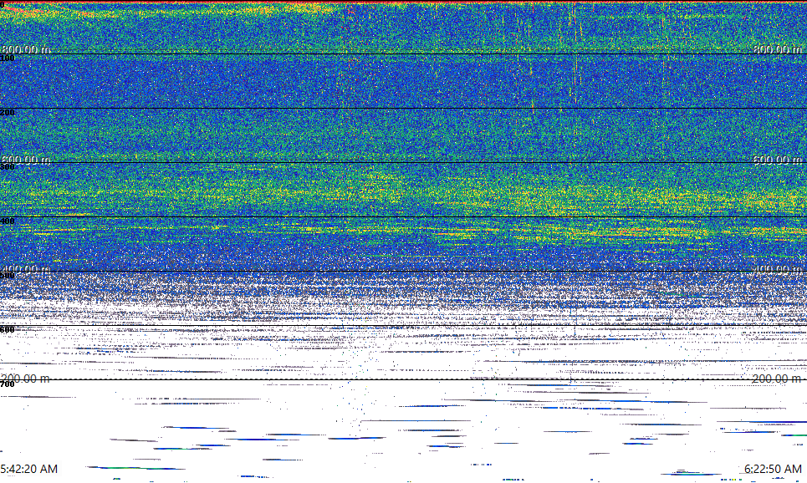Viewport: 807px width, 483px height.
Task: Select the right-side 600.00 m range label
Action: point(777,160)
